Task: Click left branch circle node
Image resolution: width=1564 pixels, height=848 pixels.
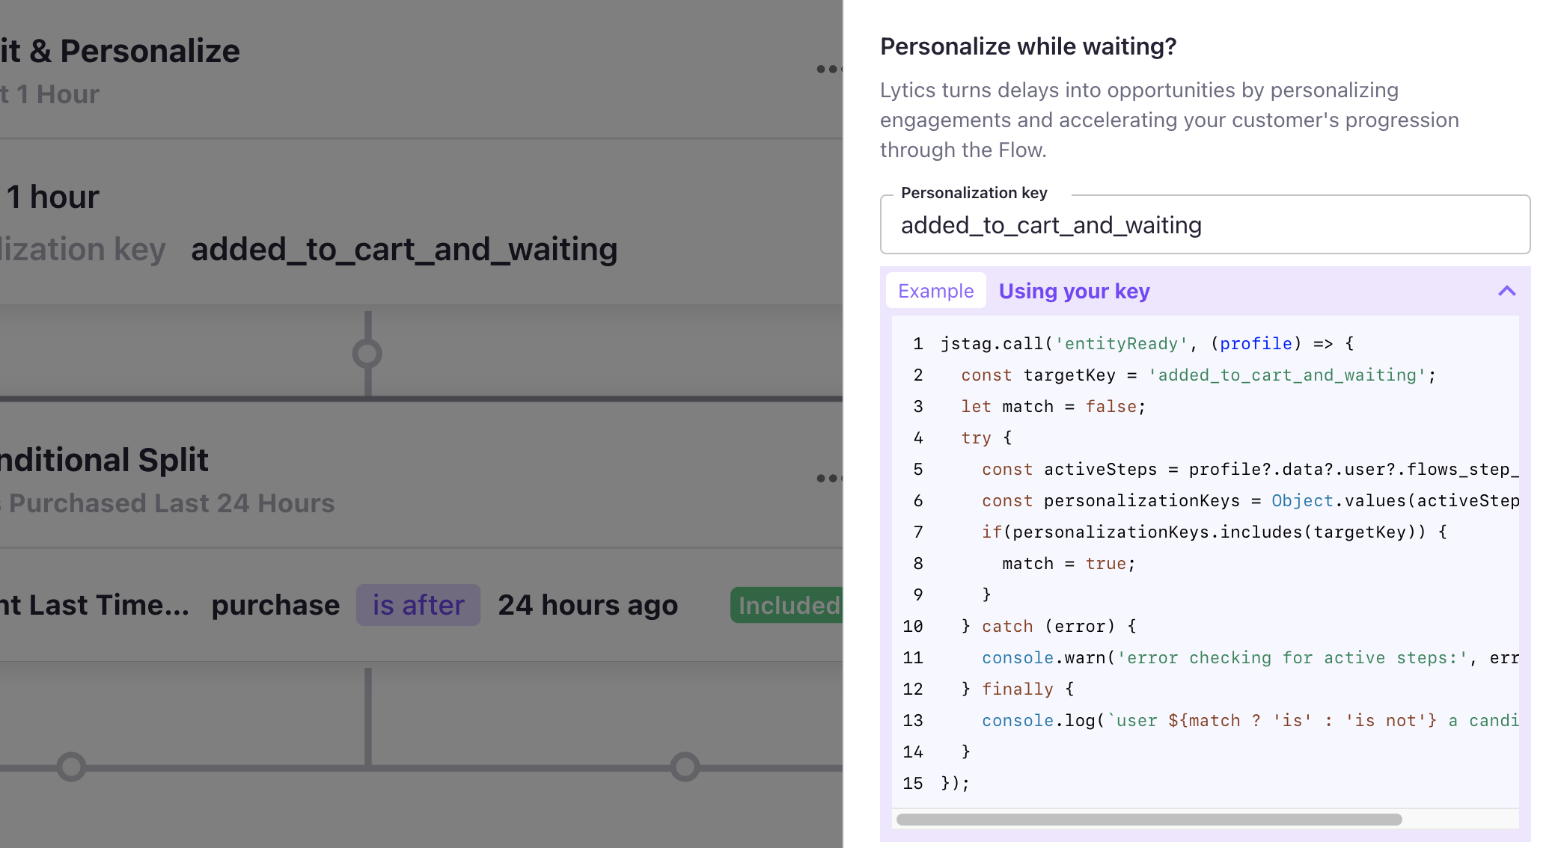Action: [71, 766]
